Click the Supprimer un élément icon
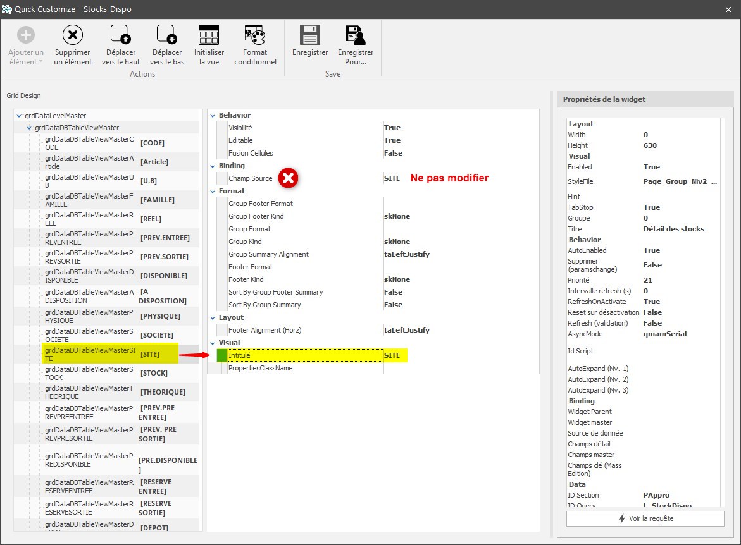 73,35
